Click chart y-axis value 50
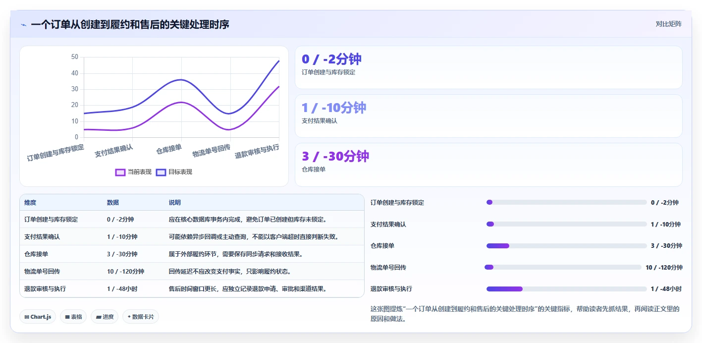Viewport: 702px width, 343px height. click(x=75, y=57)
